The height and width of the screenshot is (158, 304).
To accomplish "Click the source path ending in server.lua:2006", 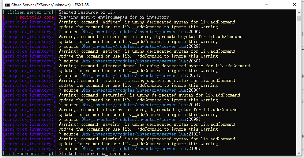I will pyautogui.click(x=141, y=32).
